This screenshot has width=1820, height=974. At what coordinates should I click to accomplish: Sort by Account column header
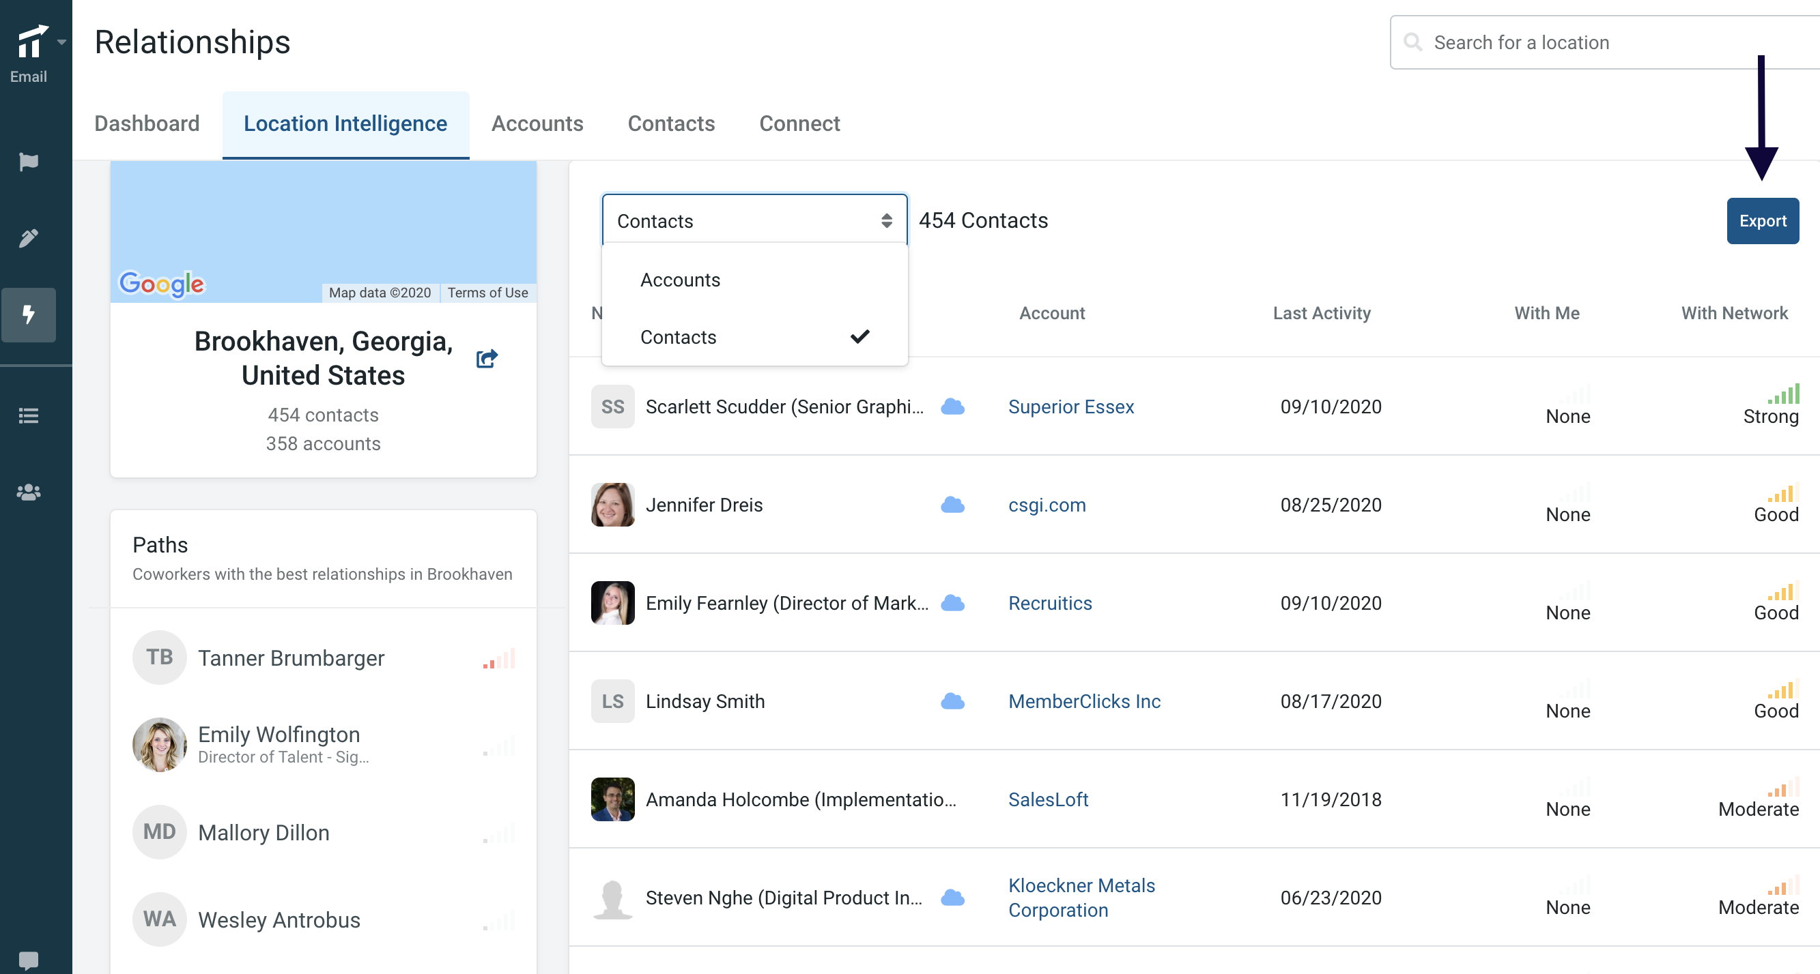click(x=1051, y=312)
